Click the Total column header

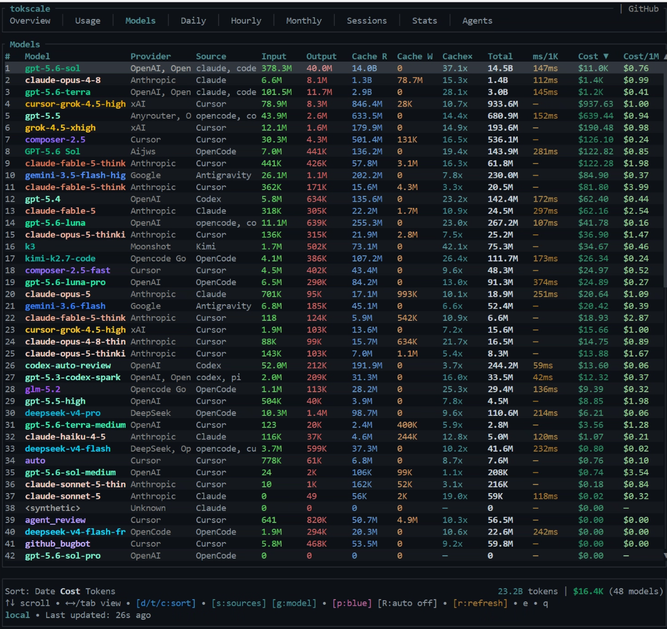click(x=500, y=56)
